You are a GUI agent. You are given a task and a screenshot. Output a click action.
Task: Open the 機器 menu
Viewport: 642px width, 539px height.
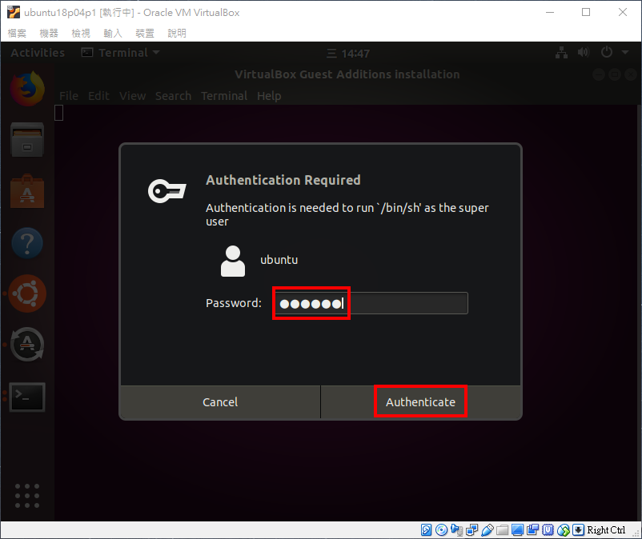tap(49, 33)
